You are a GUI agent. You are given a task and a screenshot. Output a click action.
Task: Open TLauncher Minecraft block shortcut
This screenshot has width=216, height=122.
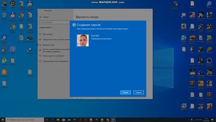201,50
